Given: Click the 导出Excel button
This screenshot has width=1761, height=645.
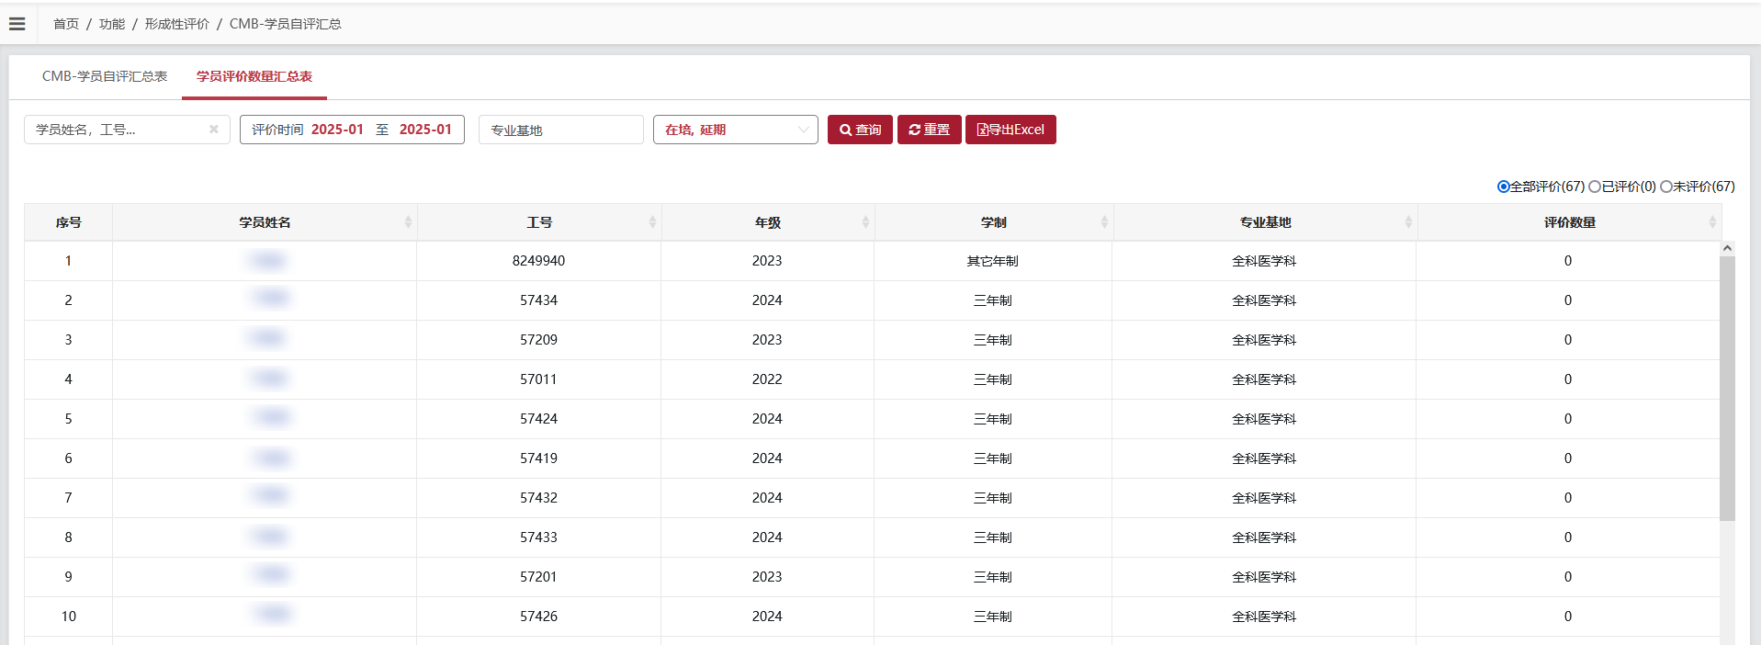Looking at the screenshot, I should coord(1010,130).
